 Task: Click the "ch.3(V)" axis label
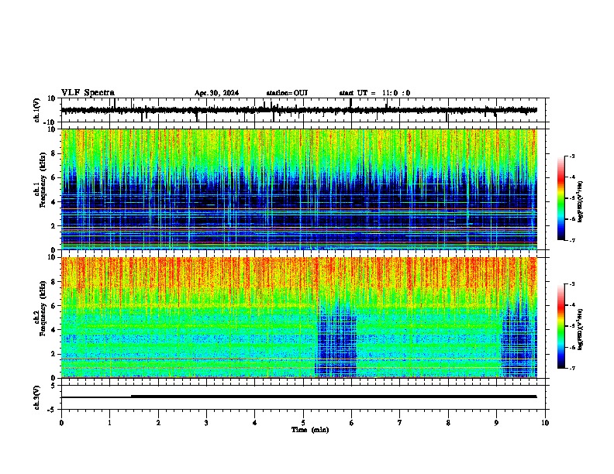tap(37, 398)
